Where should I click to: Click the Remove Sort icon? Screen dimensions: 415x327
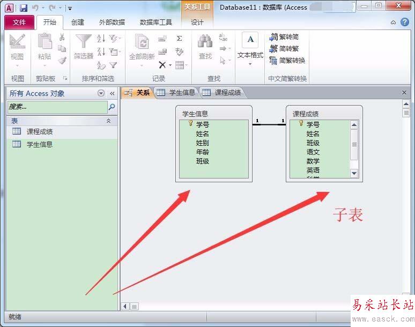click(101, 65)
